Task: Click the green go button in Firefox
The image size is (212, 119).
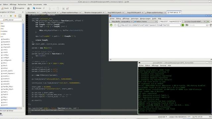Action: (x=183, y=25)
